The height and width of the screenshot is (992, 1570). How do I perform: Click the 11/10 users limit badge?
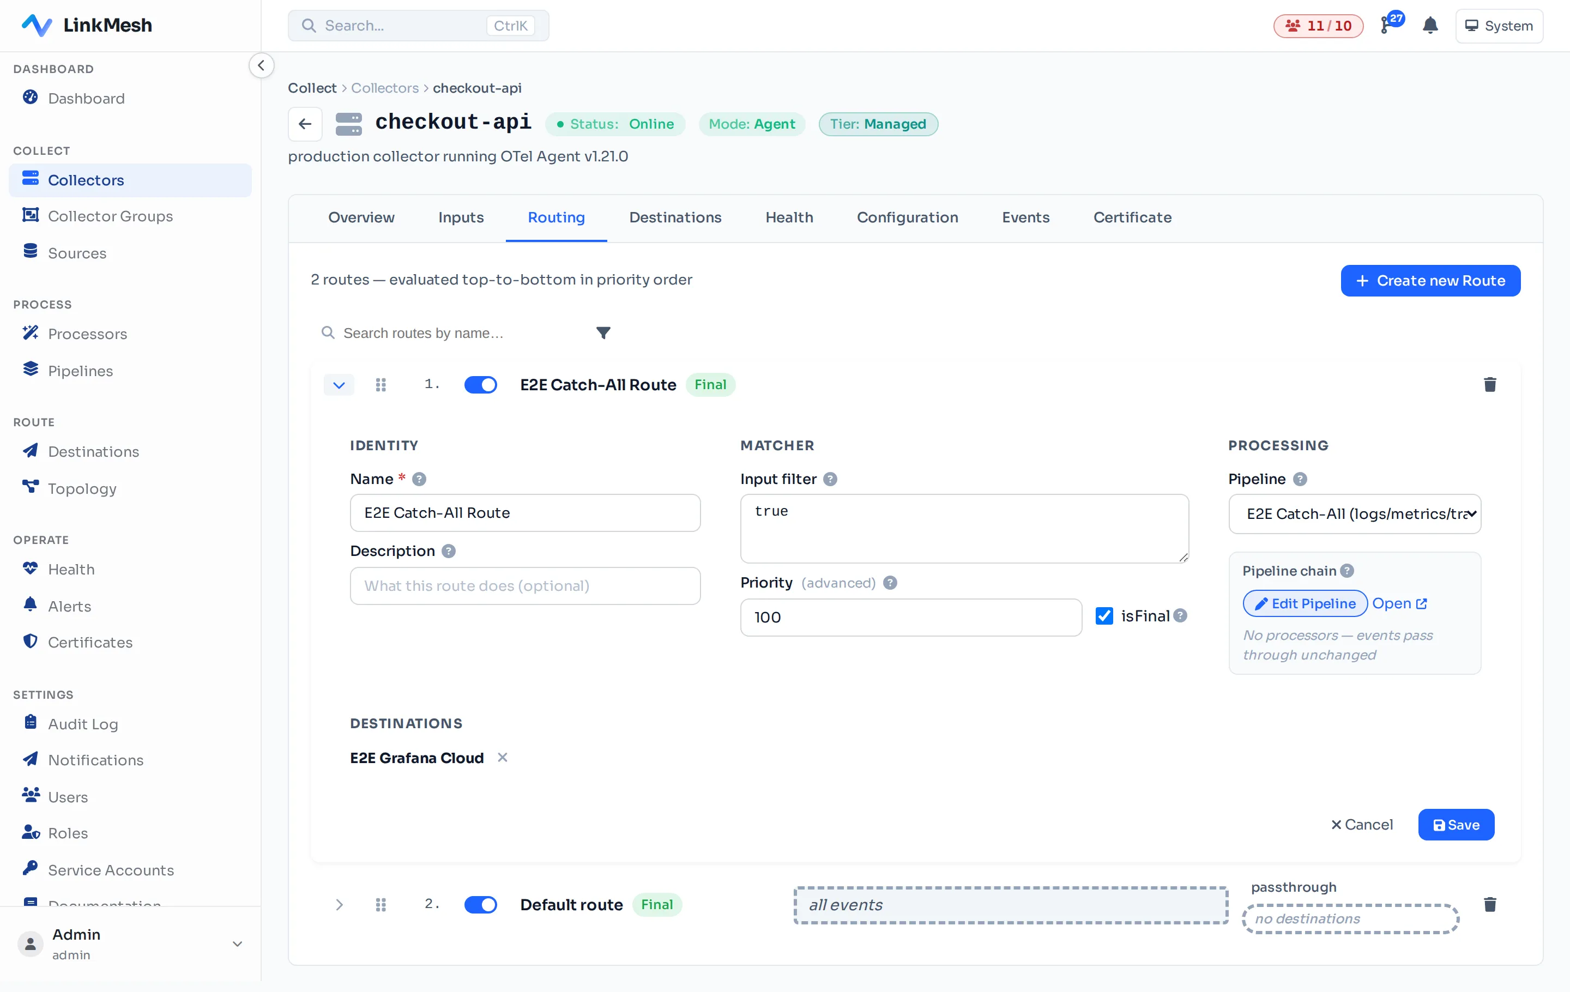[1318, 26]
